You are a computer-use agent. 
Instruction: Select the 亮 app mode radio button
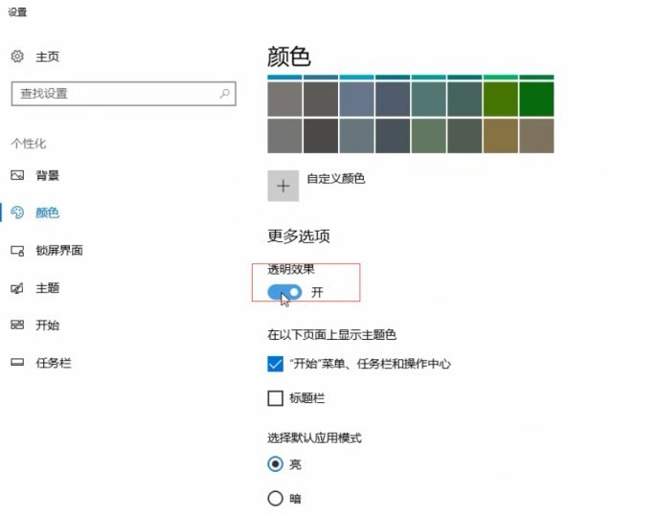275,464
